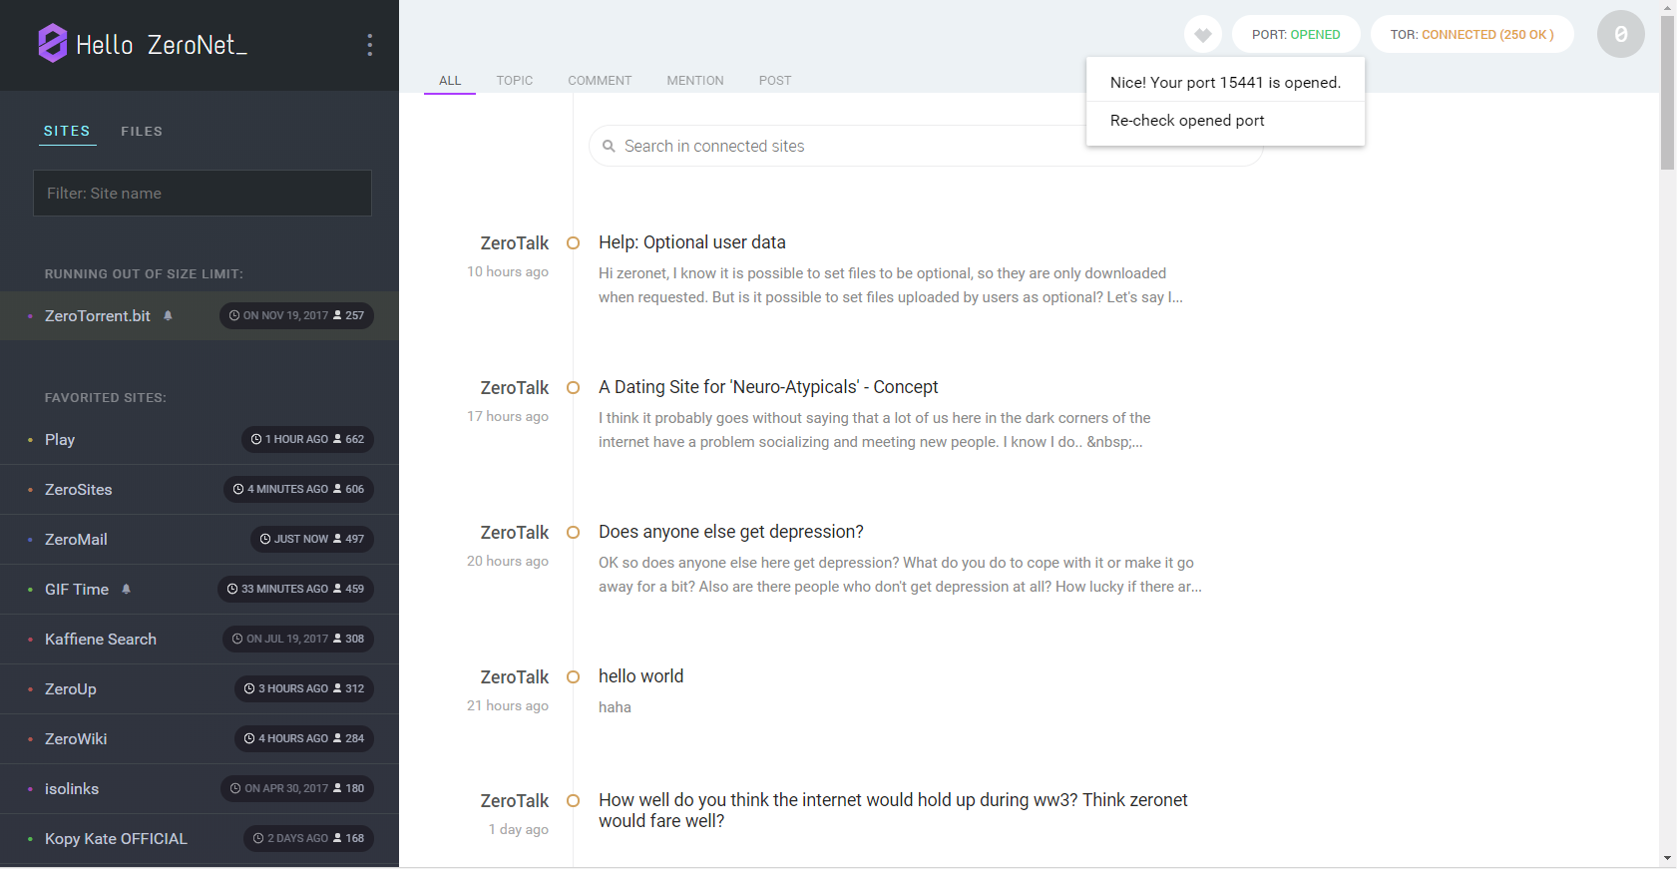Open the hello world topic
Viewport: 1677px width, 869px height.
pyautogui.click(x=641, y=676)
